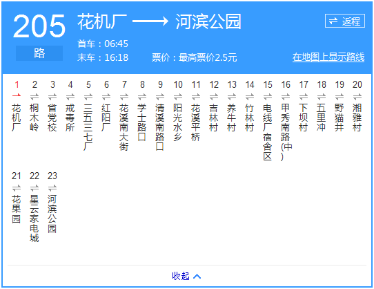Click the transfer icon above 阳光水乡
Image resolution: width=374 pixels, height=289 pixels.
(x=178, y=97)
